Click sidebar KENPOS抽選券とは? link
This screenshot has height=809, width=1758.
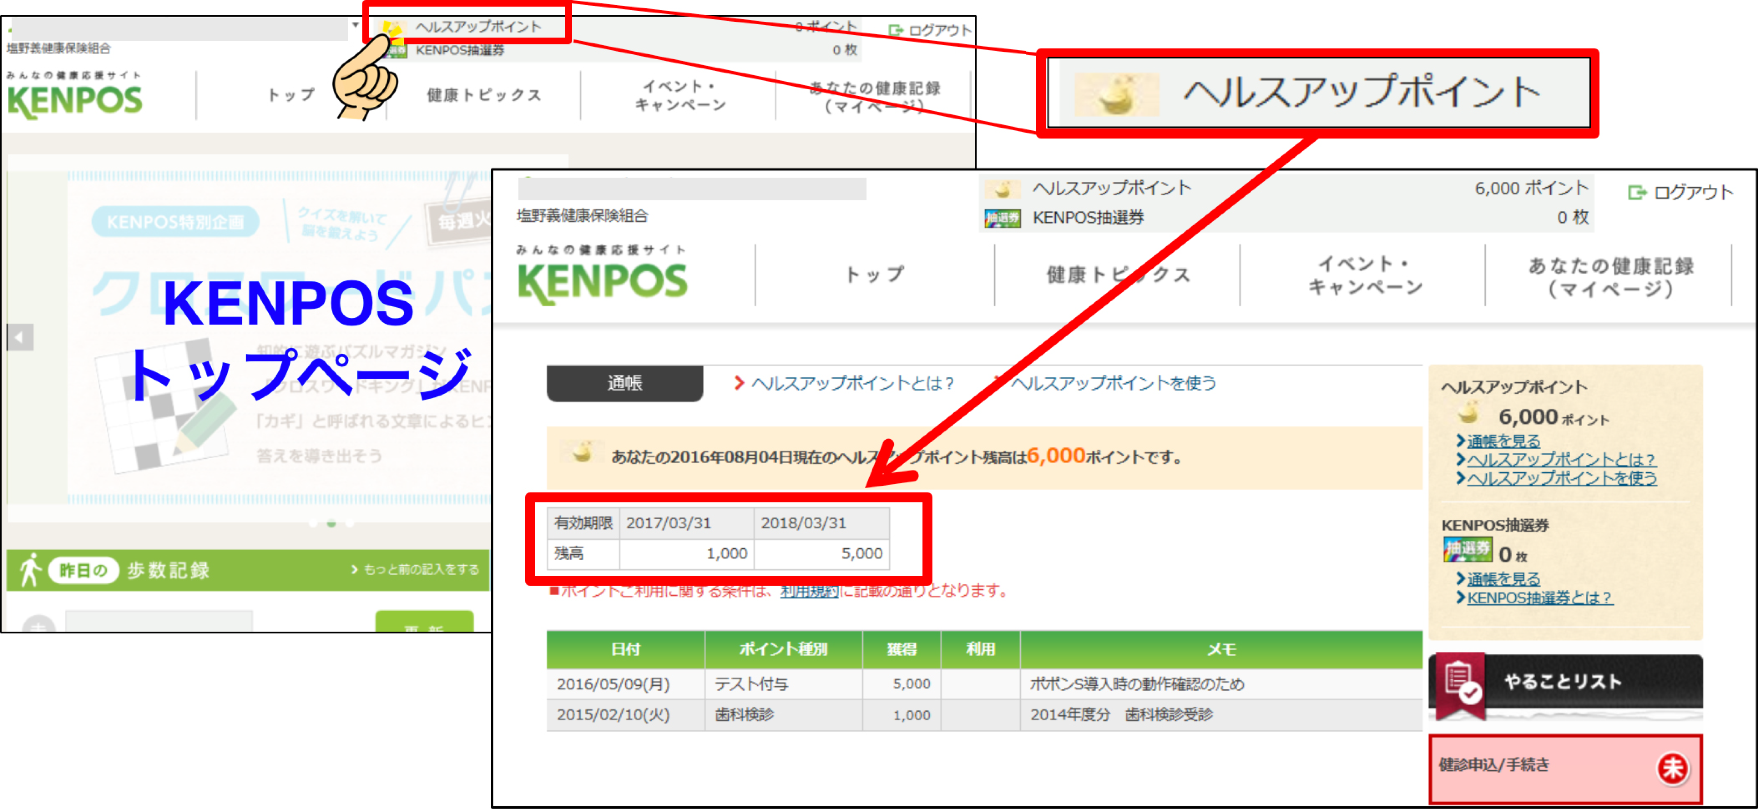point(1540,598)
